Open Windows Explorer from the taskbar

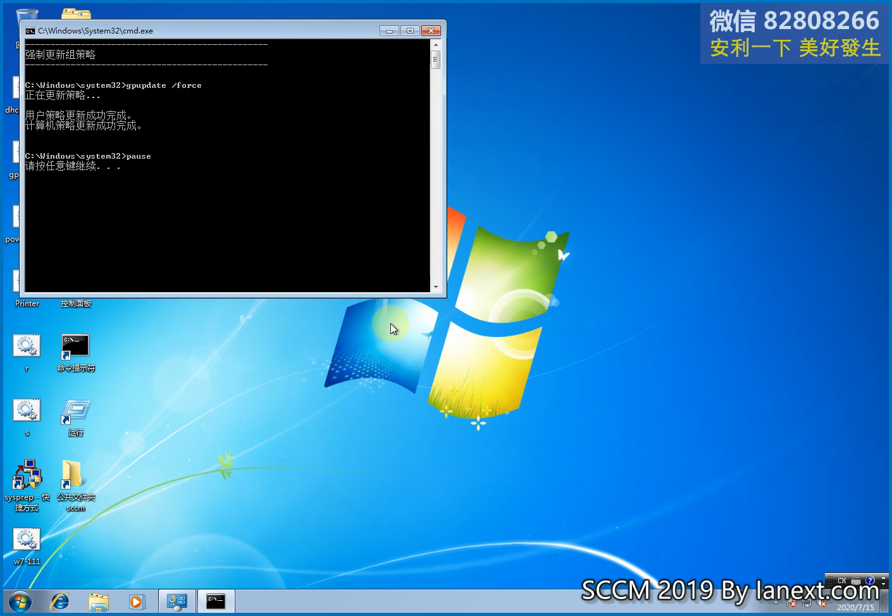98,601
